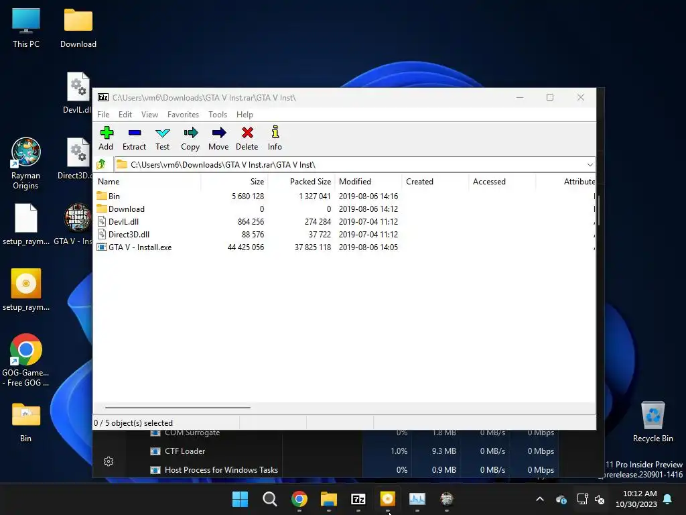The width and height of the screenshot is (686, 515).
Task: Open the Edit menu
Action: pyautogui.click(x=125, y=114)
